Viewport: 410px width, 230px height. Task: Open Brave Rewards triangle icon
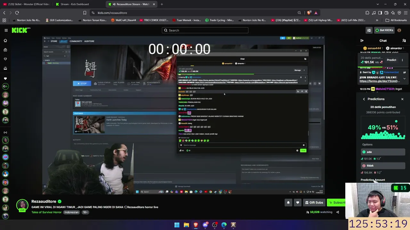tap(316, 13)
